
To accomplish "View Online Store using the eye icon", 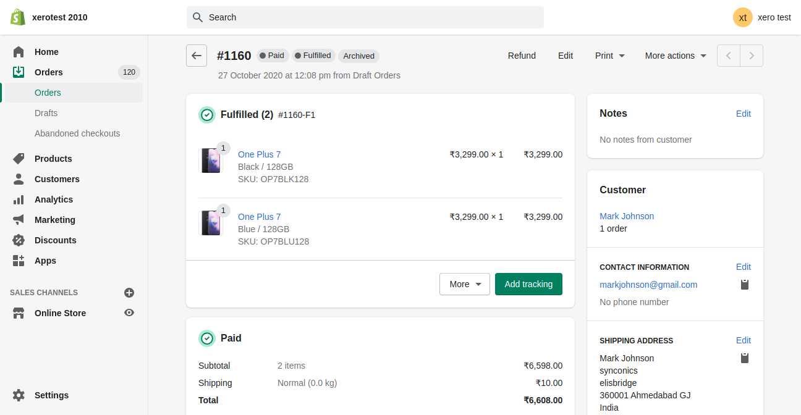I will tap(129, 313).
